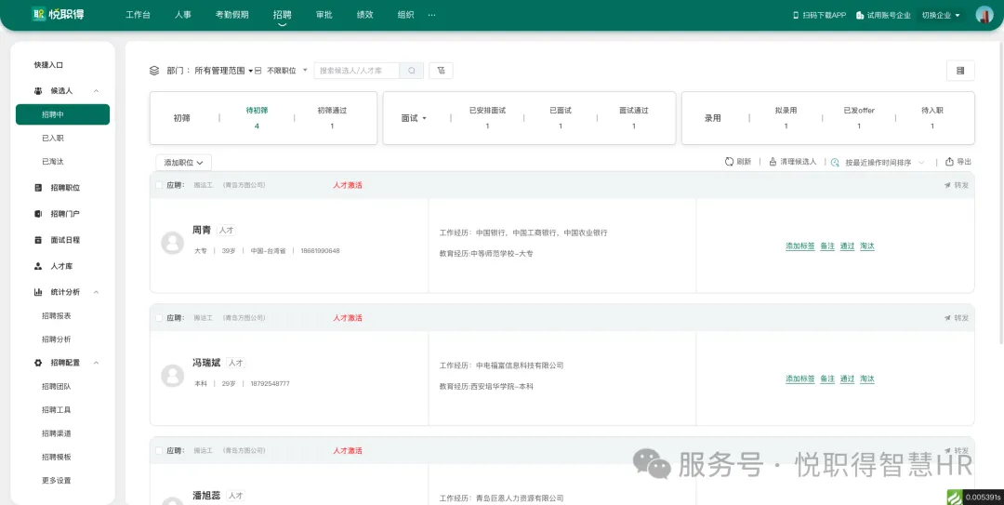
Task: Select the 已发offer stage tab
Action: point(859,118)
